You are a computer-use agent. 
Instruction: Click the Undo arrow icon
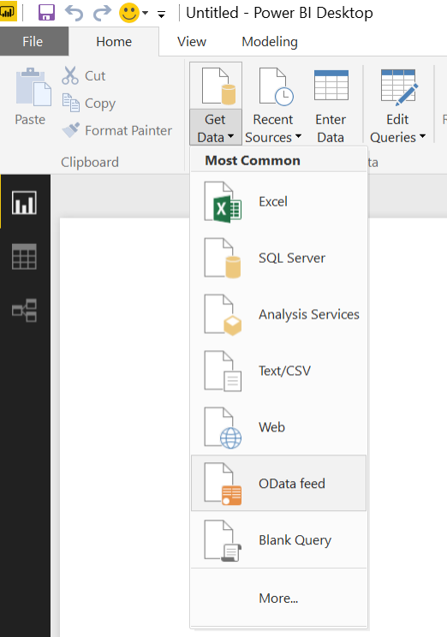coord(74,13)
